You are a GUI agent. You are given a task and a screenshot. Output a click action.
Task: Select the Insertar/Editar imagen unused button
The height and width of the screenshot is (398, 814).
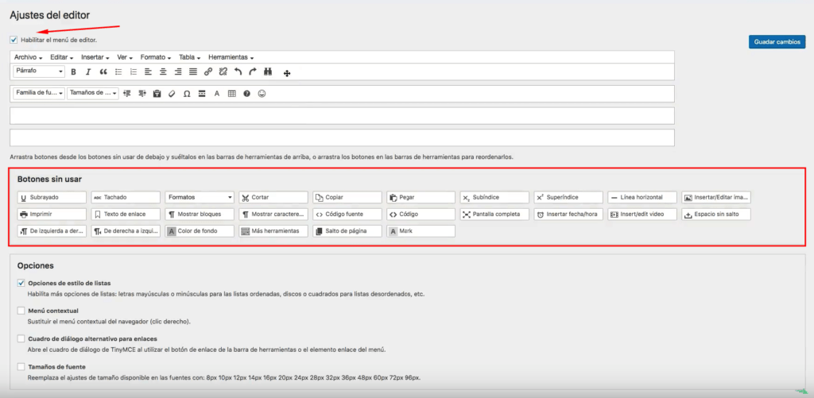tap(716, 197)
